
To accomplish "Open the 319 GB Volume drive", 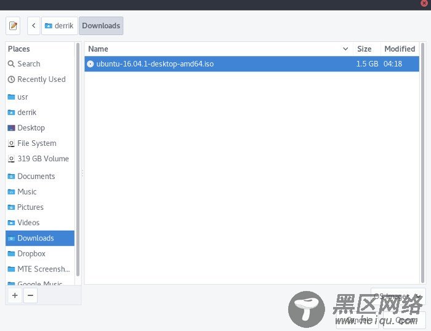I will coord(40,159).
